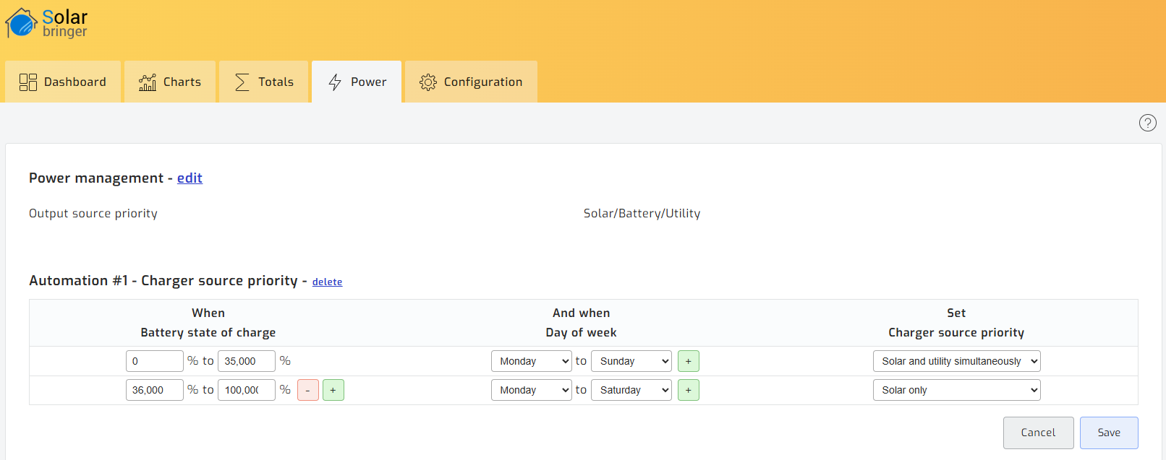Open the Configuration tab
The image size is (1166, 460).
pos(471,82)
